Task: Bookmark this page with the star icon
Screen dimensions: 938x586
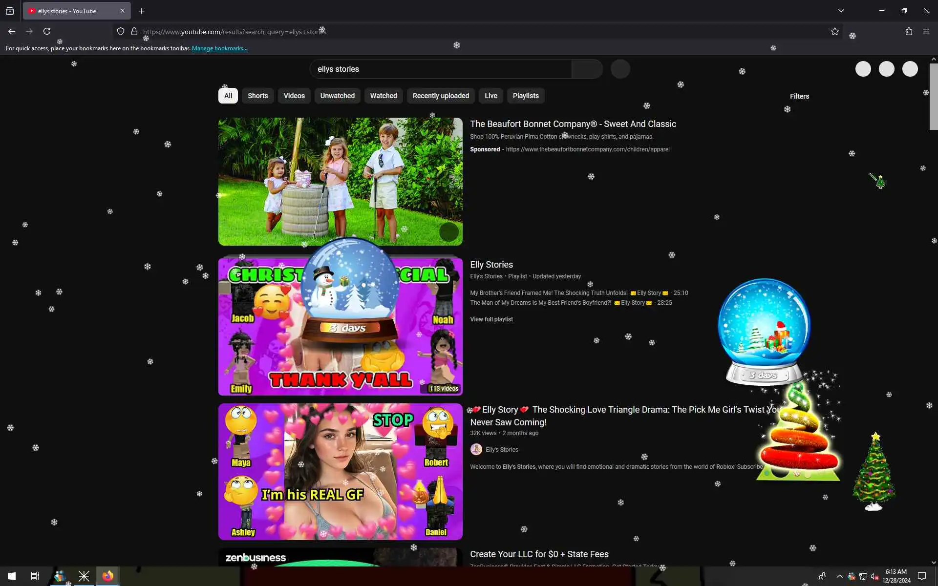Action: coord(834,31)
